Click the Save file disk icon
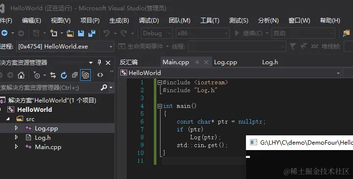Viewport: 353px width, 179px height. click(81, 33)
